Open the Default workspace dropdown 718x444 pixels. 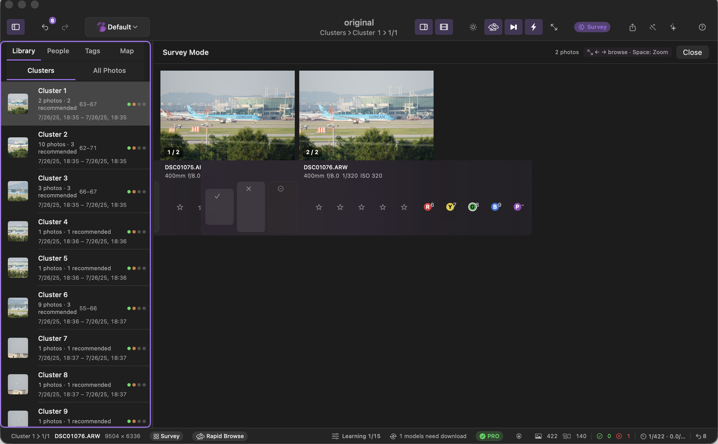pos(117,27)
